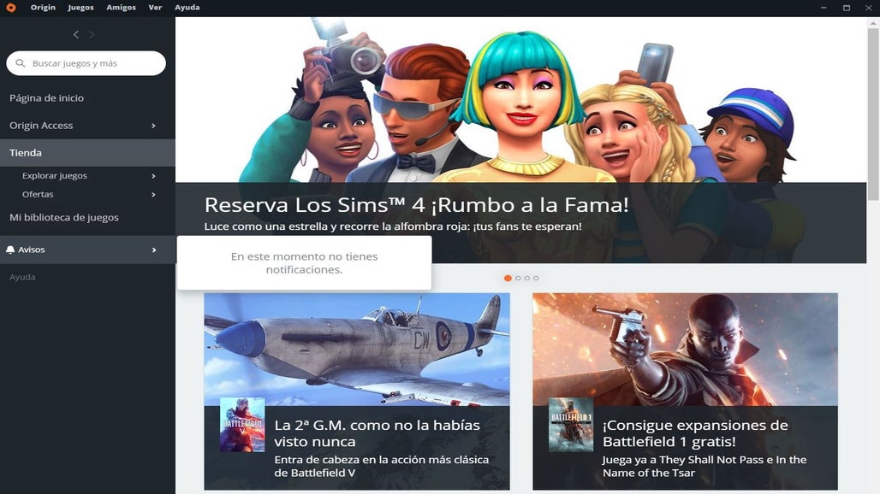Click the magnifier icon in search box
Image resolution: width=880 pixels, height=494 pixels.
click(21, 63)
